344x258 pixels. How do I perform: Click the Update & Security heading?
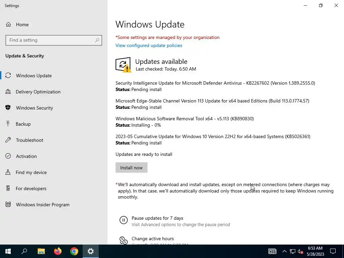pyautogui.click(x=25, y=56)
